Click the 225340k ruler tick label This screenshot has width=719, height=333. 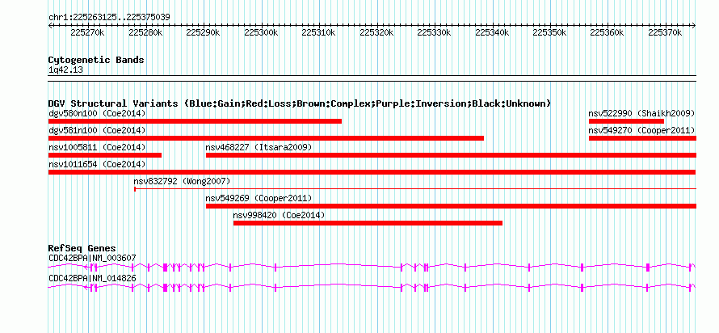pos(492,33)
